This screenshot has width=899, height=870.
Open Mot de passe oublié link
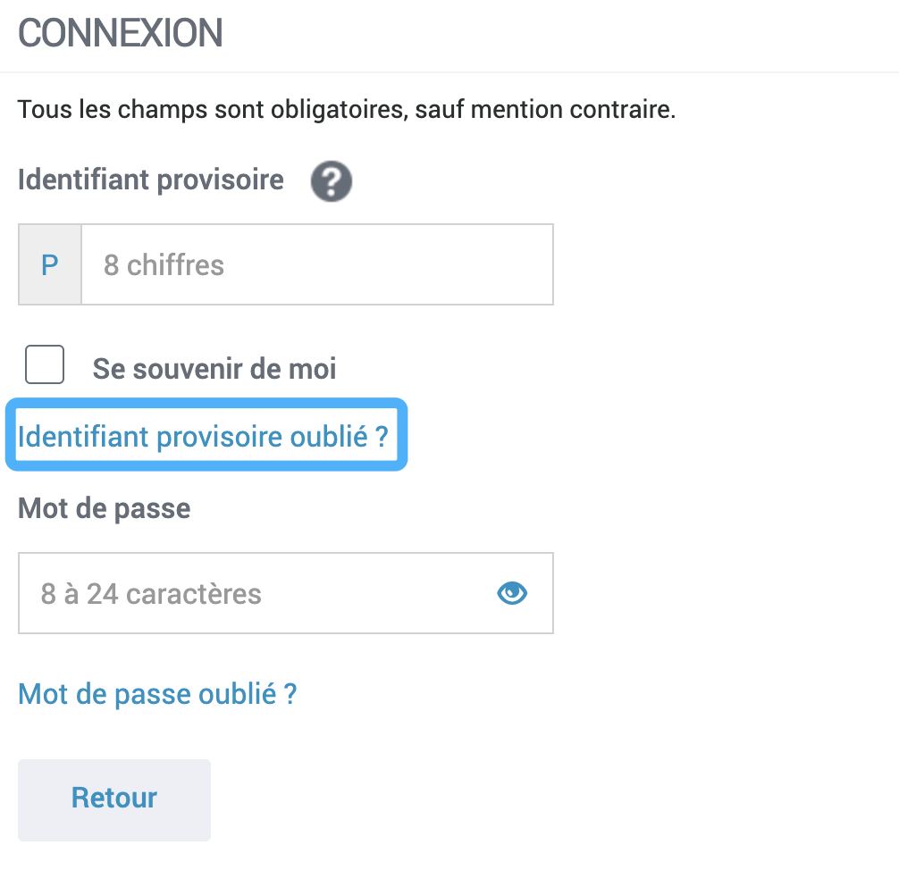(x=157, y=694)
